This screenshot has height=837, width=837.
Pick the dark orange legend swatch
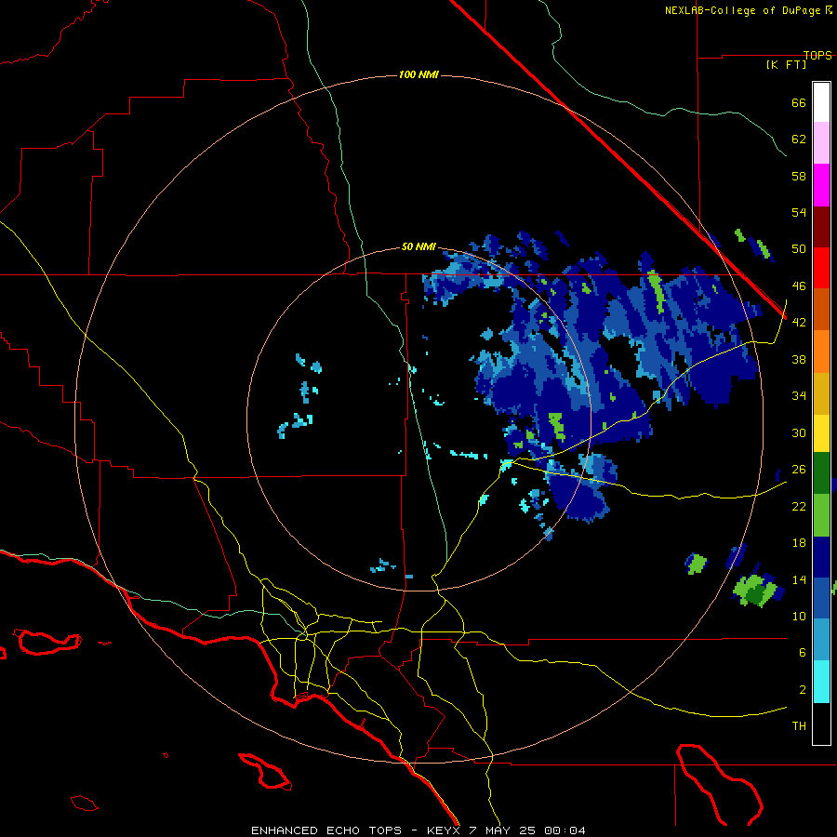pyautogui.click(x=821, y=310)
